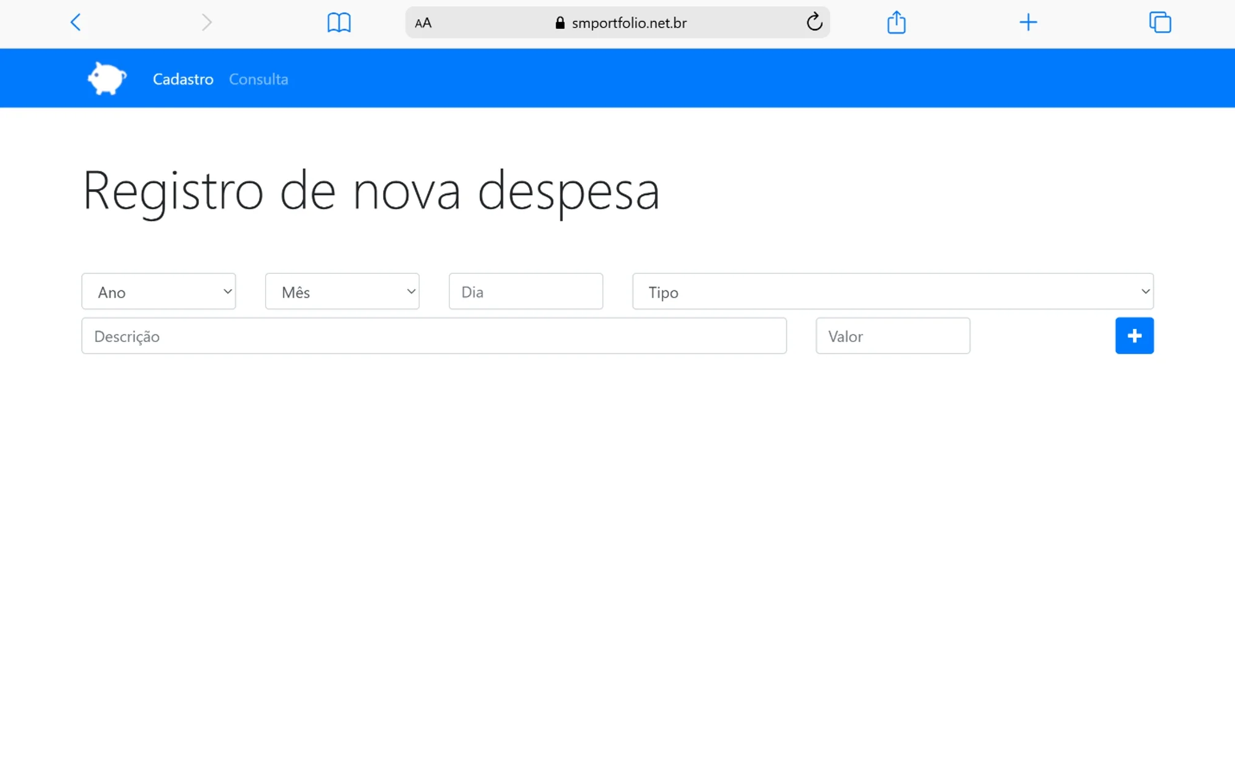Viewport: 1235px width, 771px height.
Task: Open the Tipo expense type dropdown
Action: [x=892, y=292]
